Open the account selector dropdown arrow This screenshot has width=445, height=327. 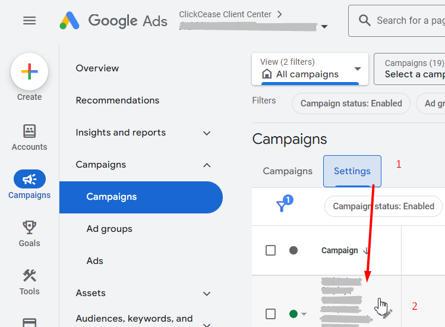(x=324, y=27)
